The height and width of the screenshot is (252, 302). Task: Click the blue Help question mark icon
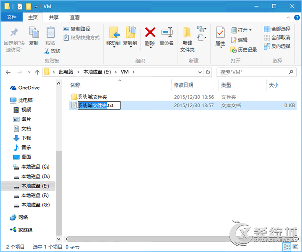click(297, 18)
